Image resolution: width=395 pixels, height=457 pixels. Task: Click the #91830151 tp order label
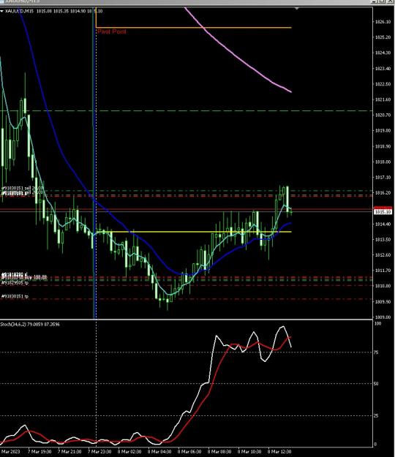(x=15, y=296)
